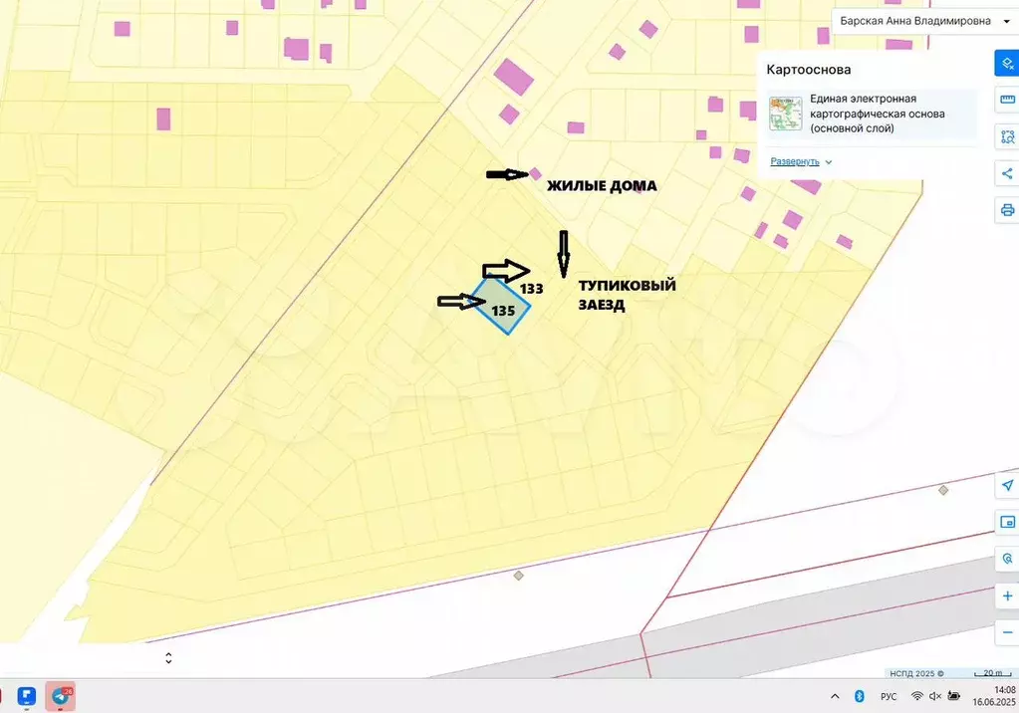This screenshot has height=713, width=1019.
Task: Open Wi-Fi network settings in tray
Action: pyautogui.click(x=917, y=696)
